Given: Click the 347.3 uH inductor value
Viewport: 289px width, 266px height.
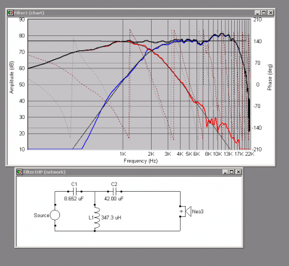Looking at the screenshot, I should click(x=111, y=218).
